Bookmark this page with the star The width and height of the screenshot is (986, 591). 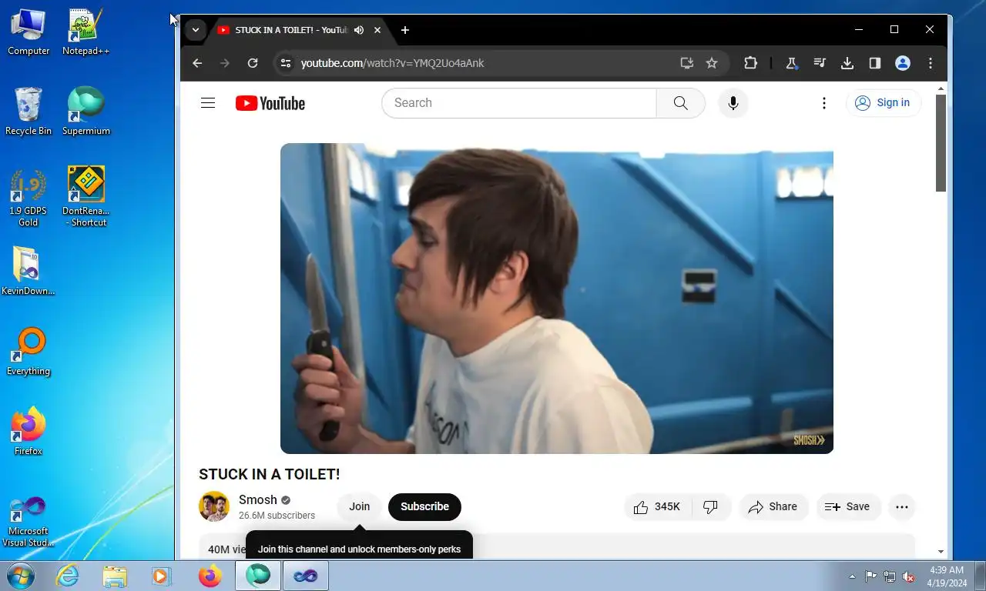(712, 63)
